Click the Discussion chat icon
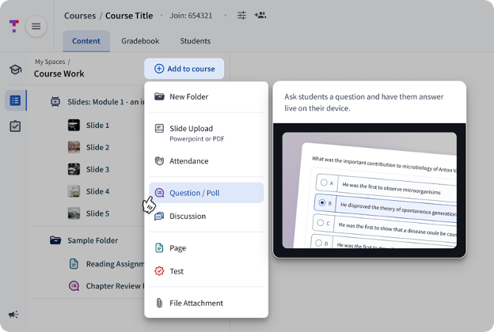The height and width of the screenshot is (332, 494). point(159,216)
